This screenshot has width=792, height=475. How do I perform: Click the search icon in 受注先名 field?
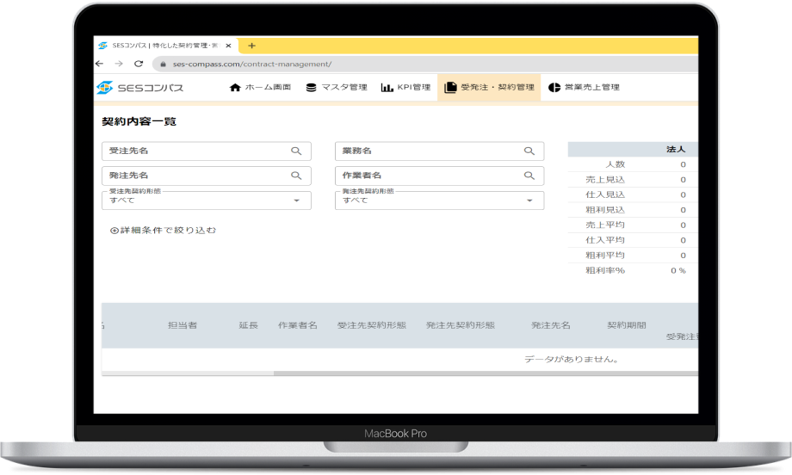296,151
